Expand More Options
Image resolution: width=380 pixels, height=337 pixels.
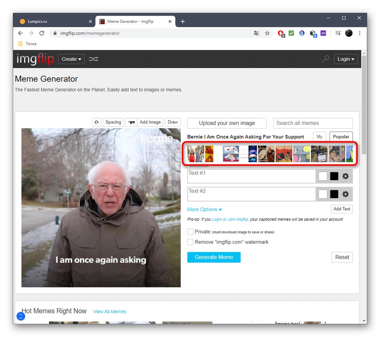[x=204, y=209]
